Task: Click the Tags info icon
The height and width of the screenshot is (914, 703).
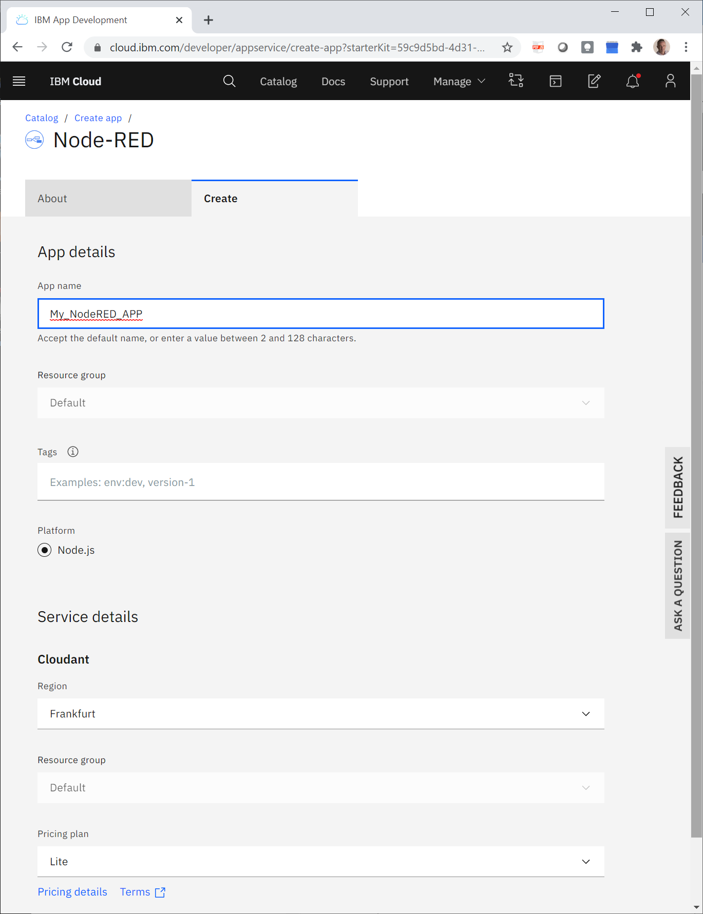Action: coord(73,452)
